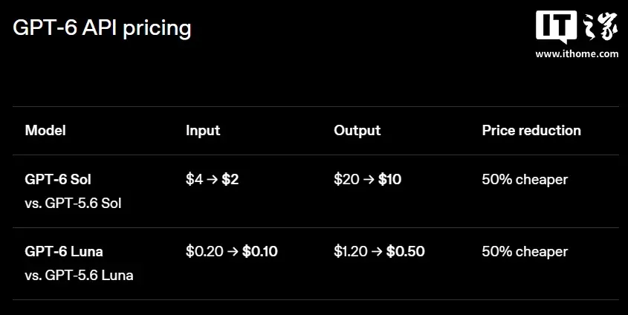Open the www.ithome.com watermark link
Viewport: 628px width, 315px height.
tap(577, 54)
